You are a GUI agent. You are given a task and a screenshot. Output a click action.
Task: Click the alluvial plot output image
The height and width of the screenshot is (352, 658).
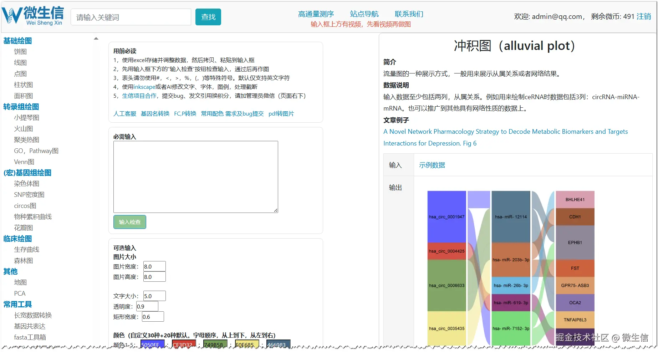tap(511, 268)
